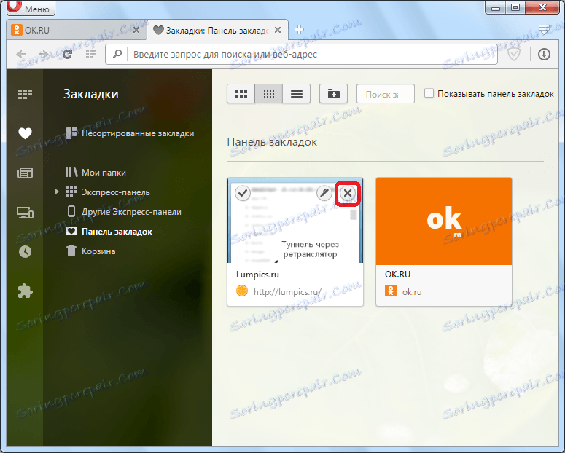Create a new bookmark folder
The width and height of the screenshot is (565, 453).
(x=333, y=94)
